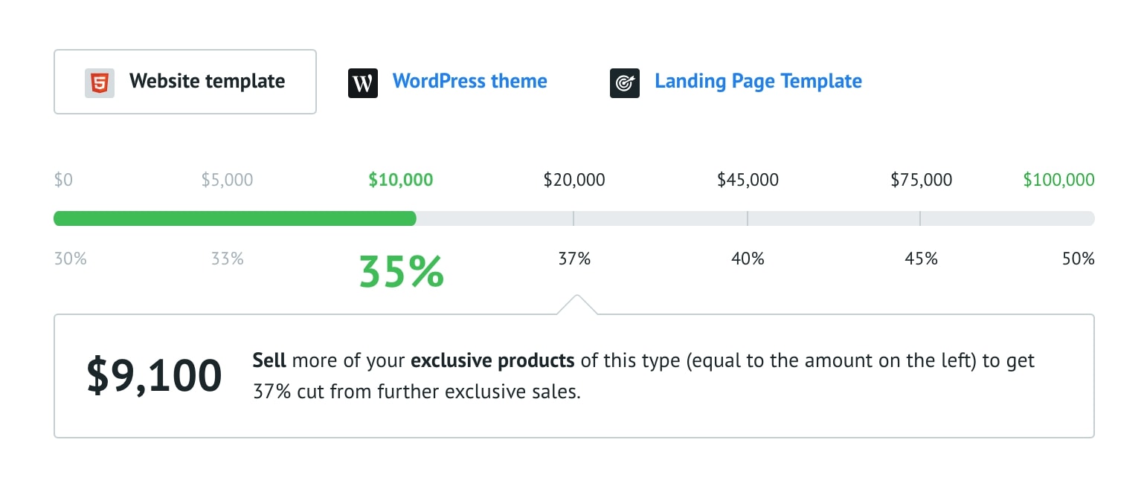Viewport: 1147px width, 480px height.
Task: Click the Landing Page target icon
Action: [x=625, y=83]
